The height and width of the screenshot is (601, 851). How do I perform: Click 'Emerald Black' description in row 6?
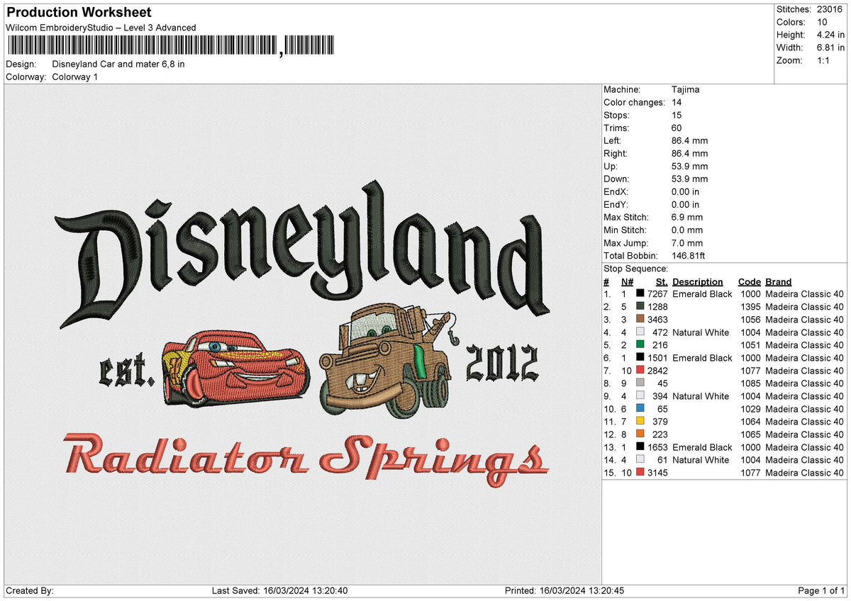tap(702, 358)
